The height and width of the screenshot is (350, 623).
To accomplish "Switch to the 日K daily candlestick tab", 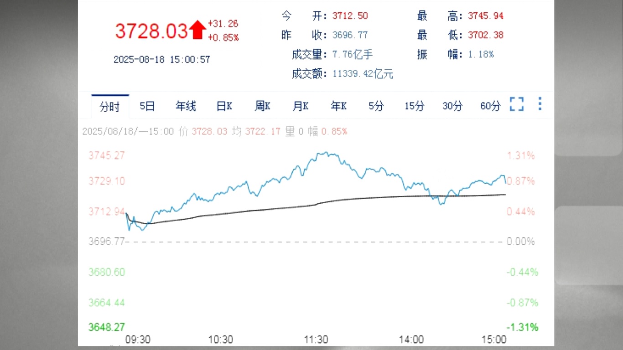I will [223, 106].
